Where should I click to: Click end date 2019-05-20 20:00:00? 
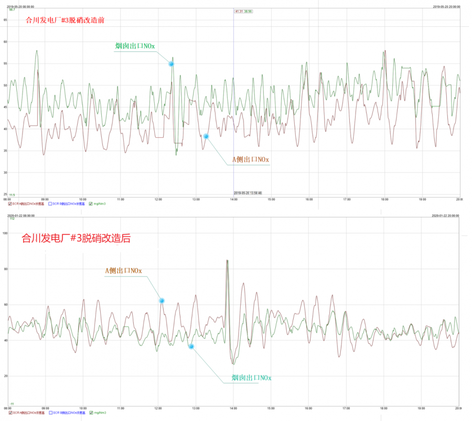tap(446, 7)
